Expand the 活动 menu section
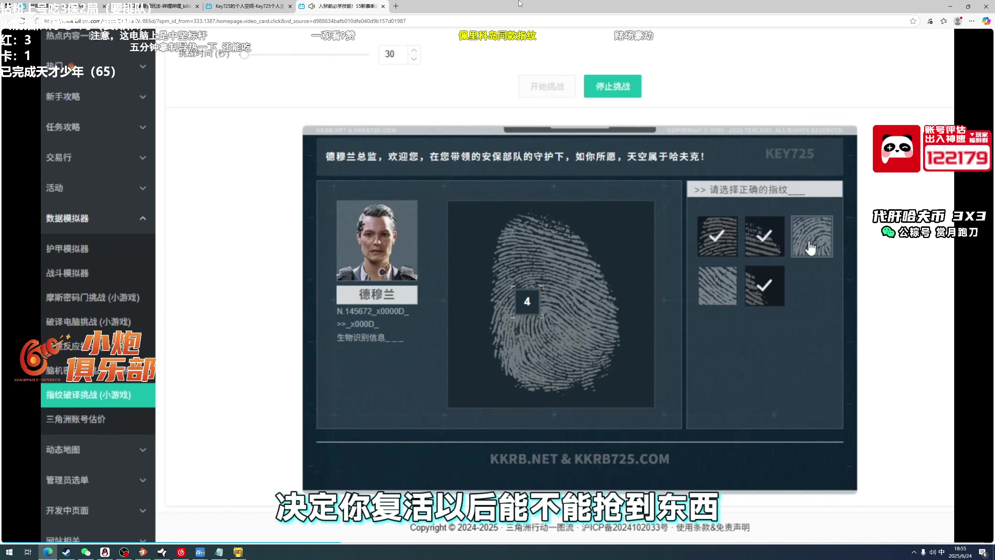This screenshot has height=560, width=995. pos(96,188)
